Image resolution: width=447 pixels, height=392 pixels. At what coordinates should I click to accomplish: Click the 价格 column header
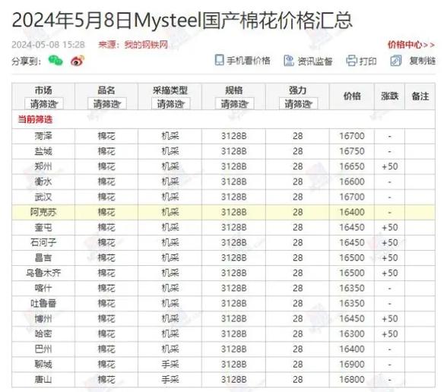click(352, 96)
